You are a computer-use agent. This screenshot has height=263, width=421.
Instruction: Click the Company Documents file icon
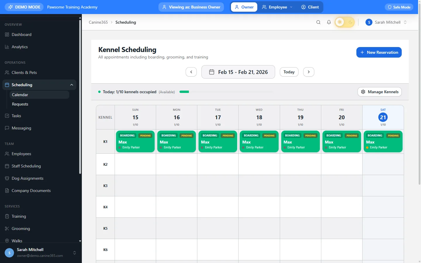point(7,191)
